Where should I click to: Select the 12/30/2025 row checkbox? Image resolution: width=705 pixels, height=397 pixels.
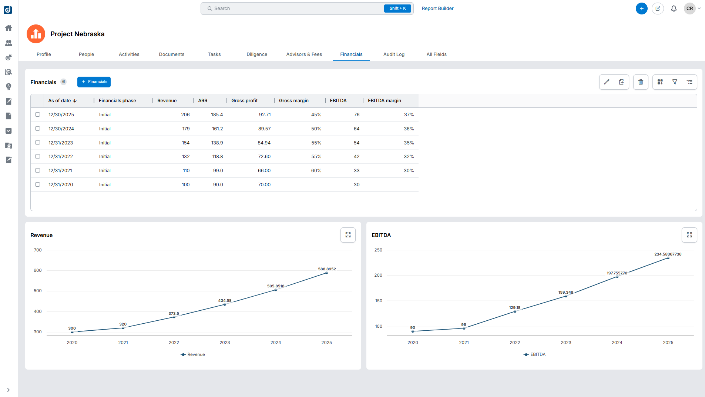point(38,114)
